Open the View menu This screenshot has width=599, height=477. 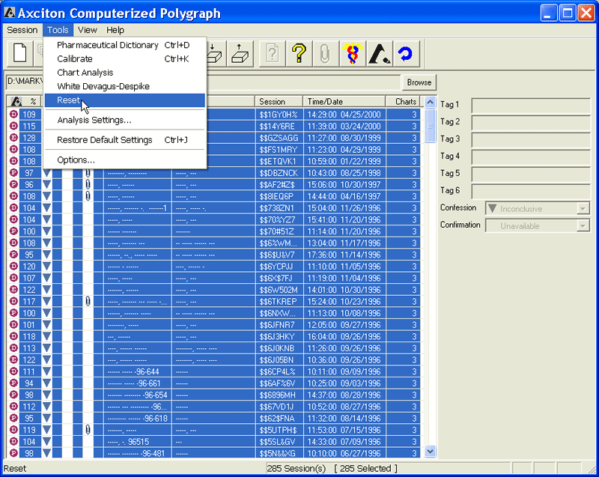pyautogui.click(x=88, y=30)
